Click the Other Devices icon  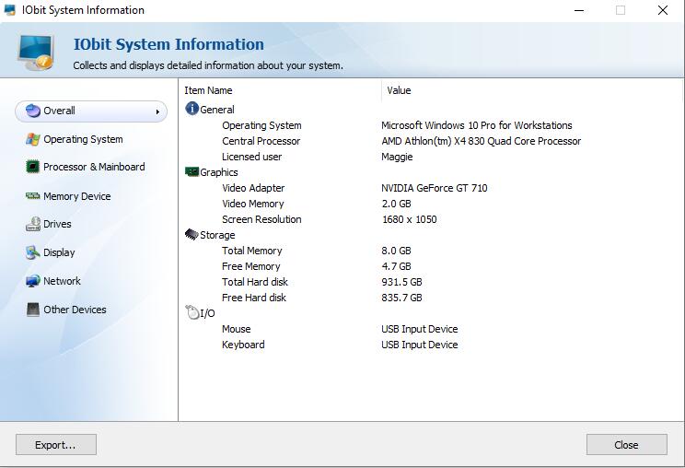(x=33, y=310)
